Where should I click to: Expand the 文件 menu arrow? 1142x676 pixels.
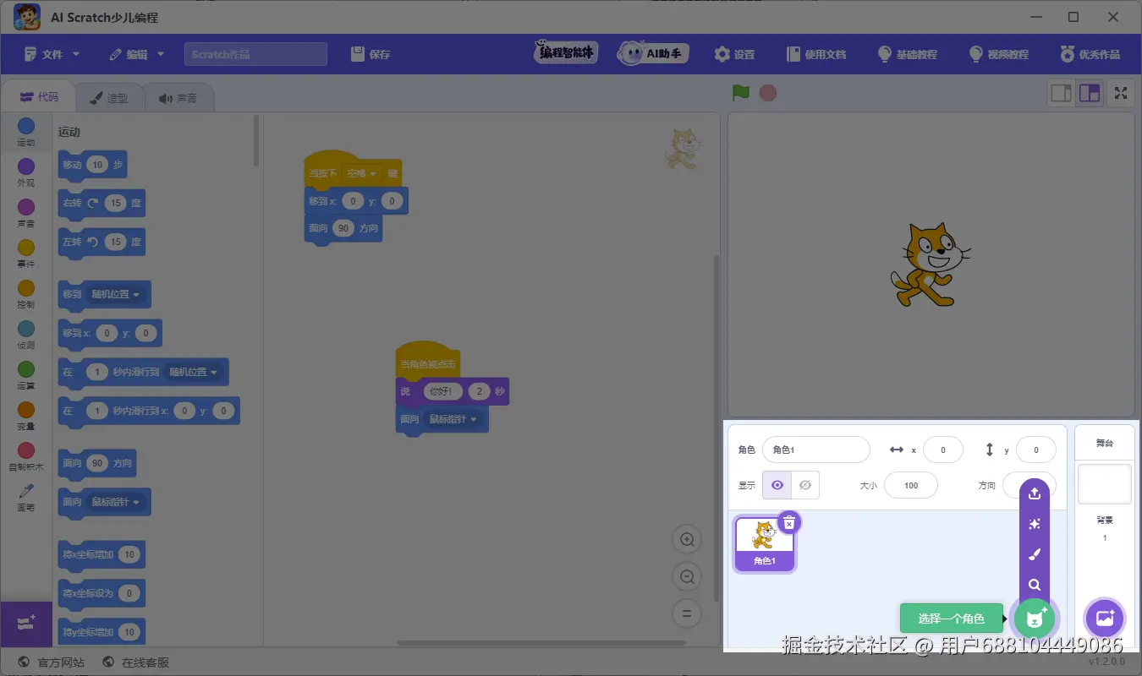click(x=76, y=54)
